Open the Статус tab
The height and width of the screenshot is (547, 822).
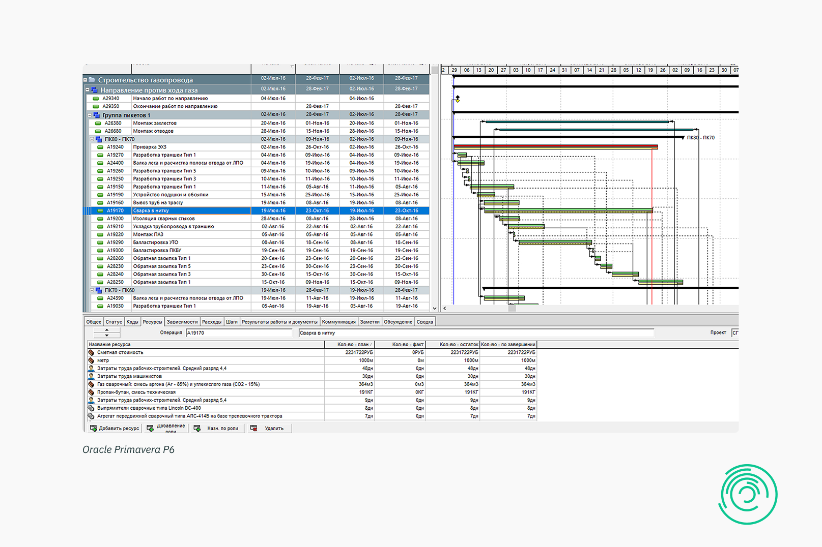click(x=114, y=322)
